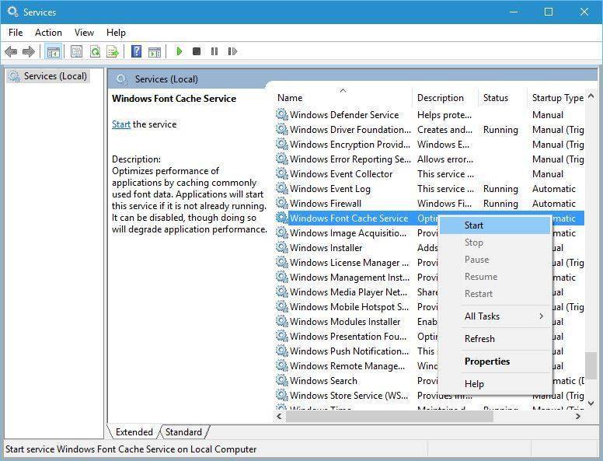Switch to the Standard tab
The width and height of the screenshot is (603, 461).
click(184, 432)
